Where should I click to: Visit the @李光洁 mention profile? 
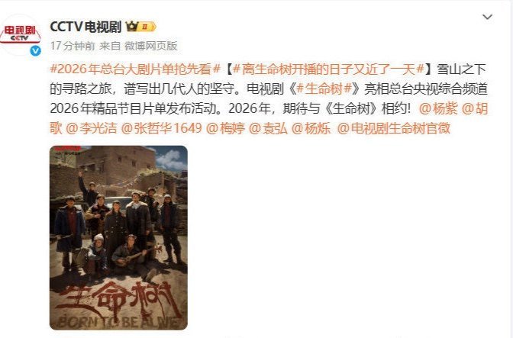click(92, 128)
